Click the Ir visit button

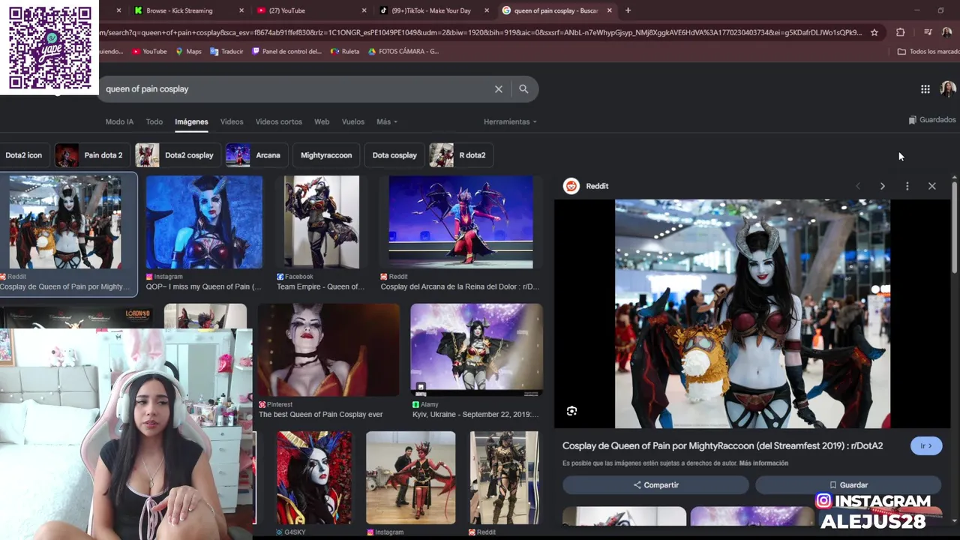(x=926, y=445)
